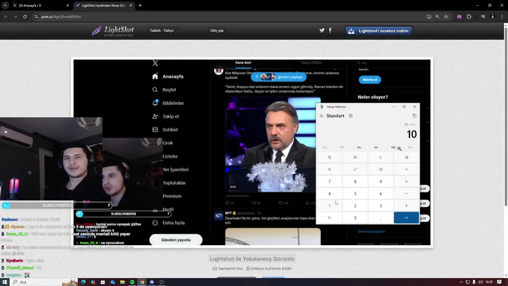508x286 pixels.
Task: Close the LightShot browser tab
Action: (131, 6)
